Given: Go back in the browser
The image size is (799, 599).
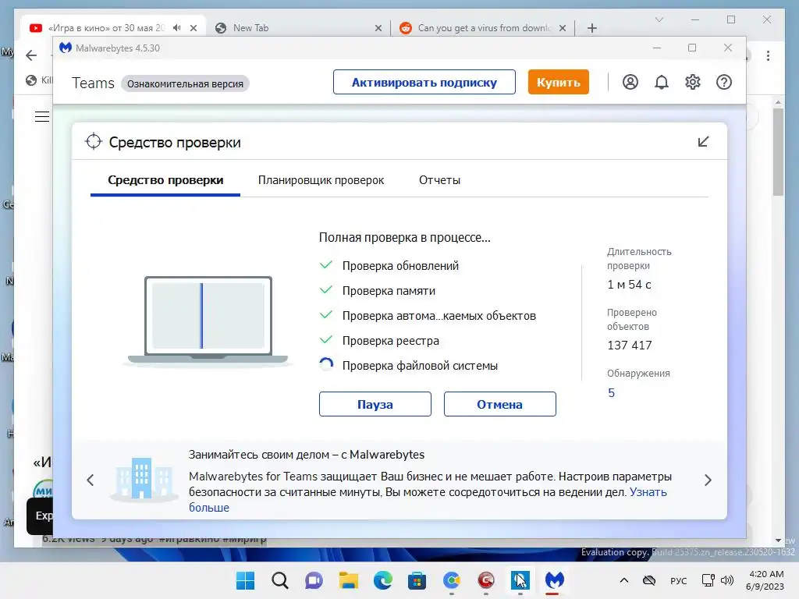Looking at the screenshot, I should 31,55.
